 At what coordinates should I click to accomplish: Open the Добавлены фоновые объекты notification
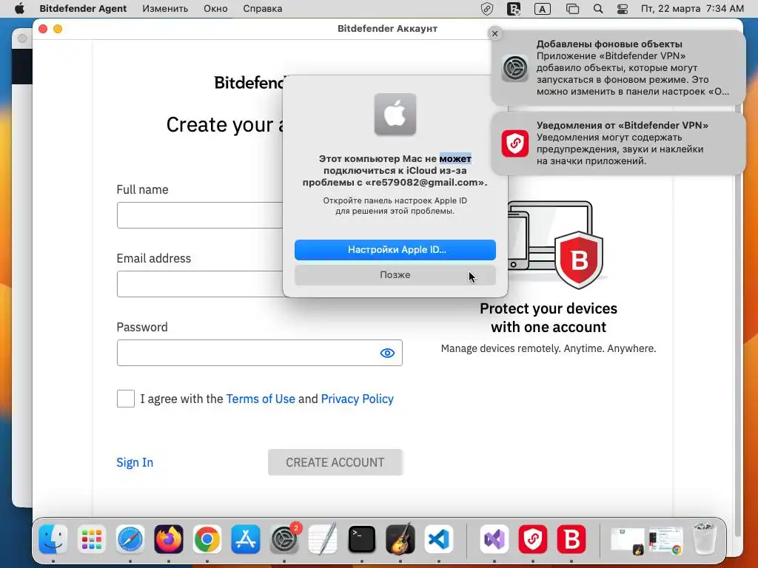click(x=618, y=67)
